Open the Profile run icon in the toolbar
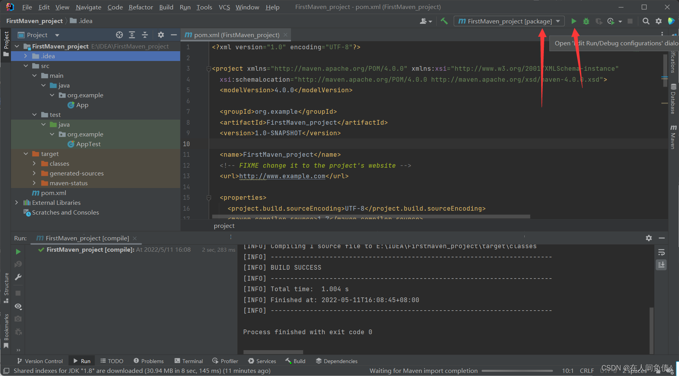Viewport: 679px width, 376px height. click(611, 21)
